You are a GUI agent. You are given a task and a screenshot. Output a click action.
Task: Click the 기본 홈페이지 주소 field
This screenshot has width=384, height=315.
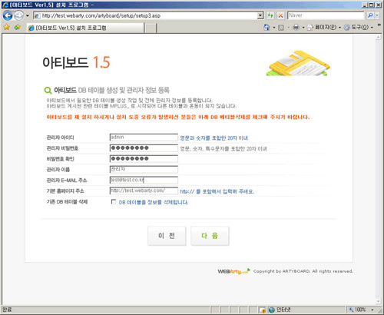tap(144, 191)
